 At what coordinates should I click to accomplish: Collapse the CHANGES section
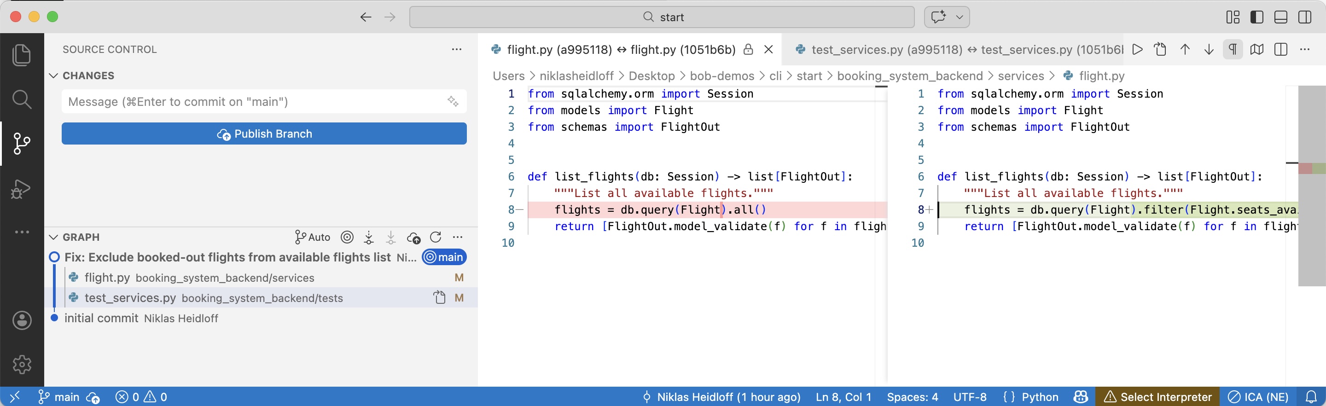53,75
